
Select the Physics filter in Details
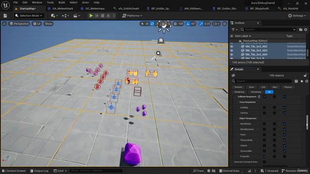point(288,87)
